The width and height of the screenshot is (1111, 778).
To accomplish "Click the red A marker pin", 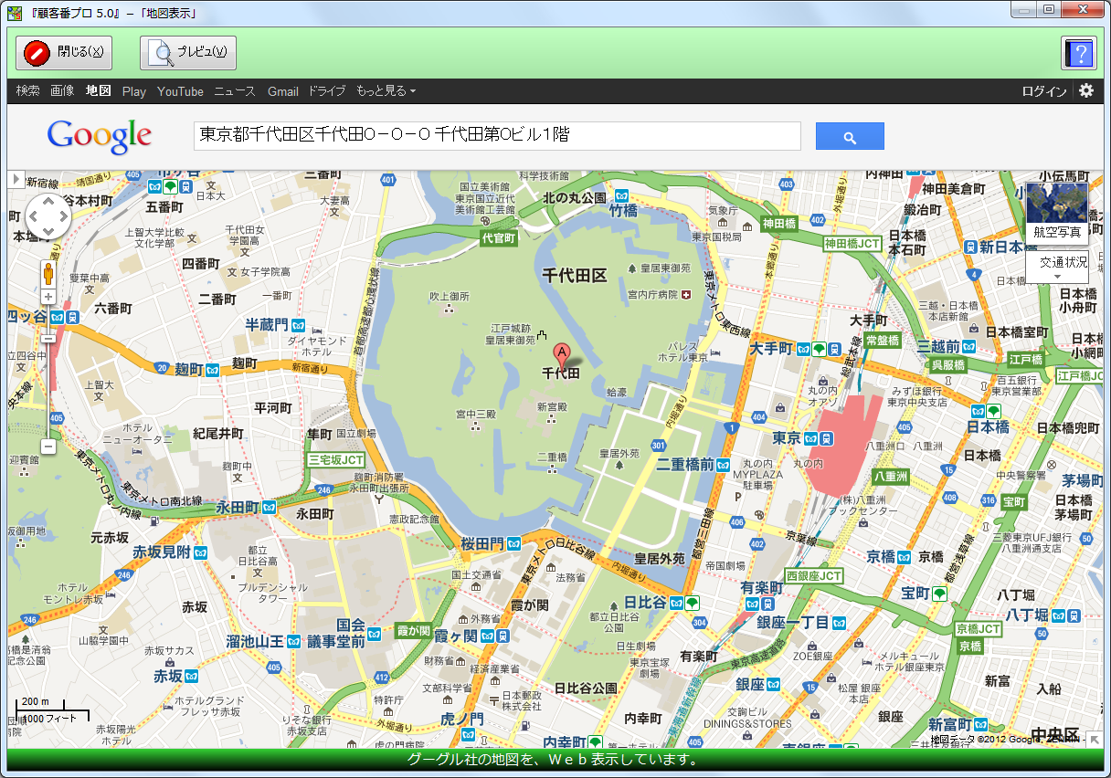I will click(x=562, y=355).
